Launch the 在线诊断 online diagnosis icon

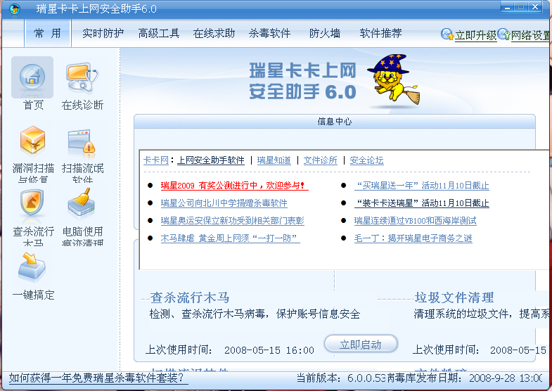tap(82, 77)
